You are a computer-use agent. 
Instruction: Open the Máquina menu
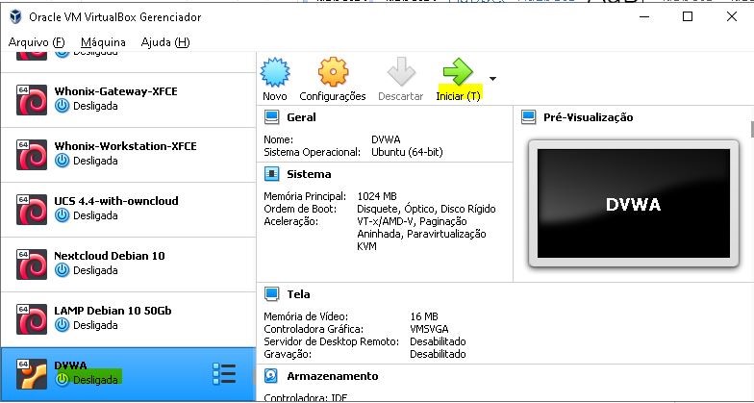[x=103, y=42]
